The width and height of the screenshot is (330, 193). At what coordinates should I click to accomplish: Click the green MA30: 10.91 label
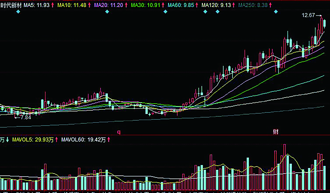pyautogui.click(x=146, y=5)
